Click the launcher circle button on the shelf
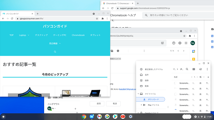The height and width of the screenshot is (120, 214). (x=3, y=117)
